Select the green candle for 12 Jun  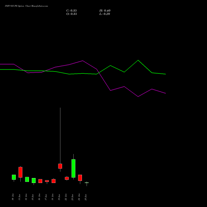pos(27,179)
